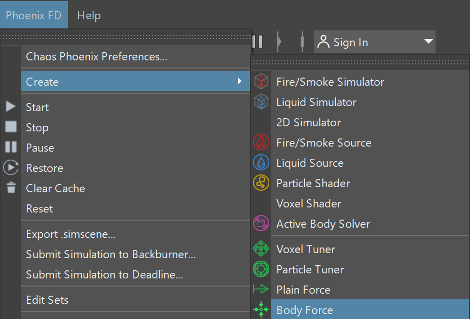The image size is (470, 319).
Task: Click the Liquid Simulator droplet icon
Action: click(261, 101)
